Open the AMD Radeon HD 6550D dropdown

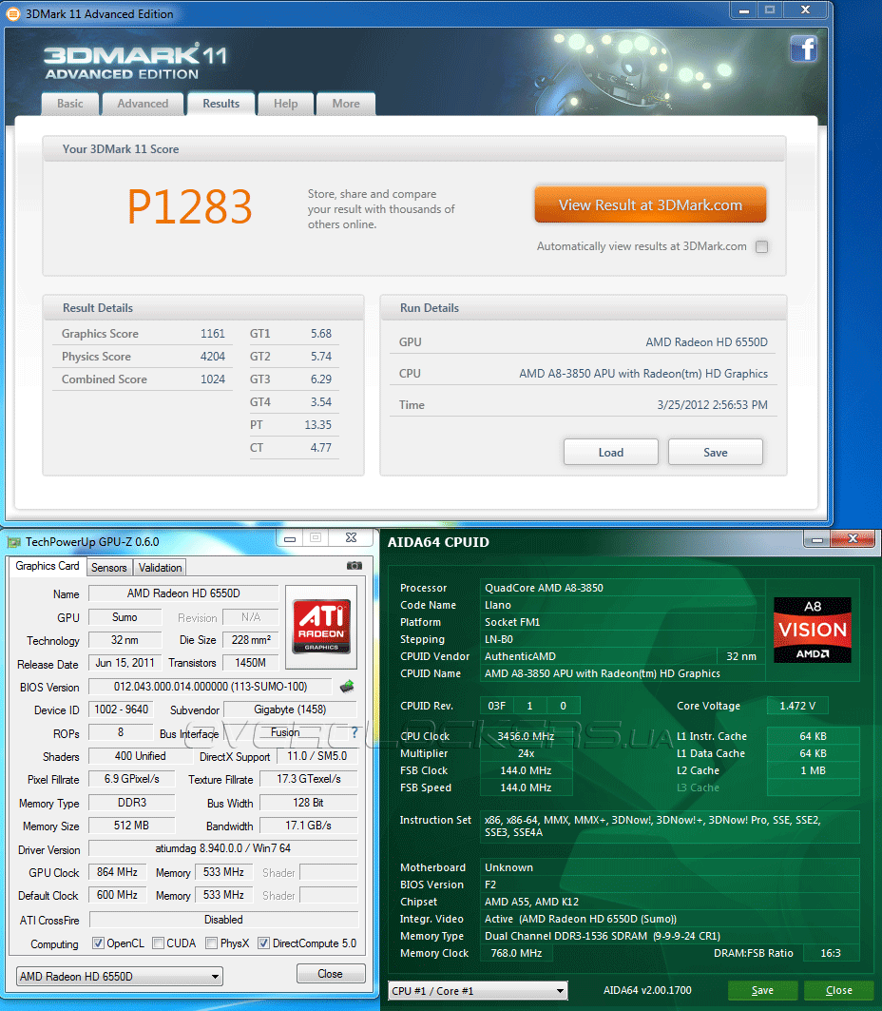119,976
